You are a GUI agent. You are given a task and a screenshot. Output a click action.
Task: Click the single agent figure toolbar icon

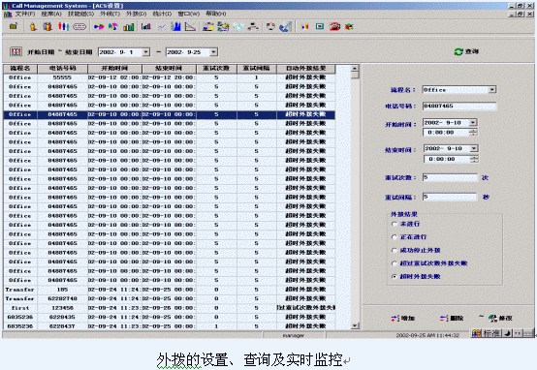click(33, 26)
